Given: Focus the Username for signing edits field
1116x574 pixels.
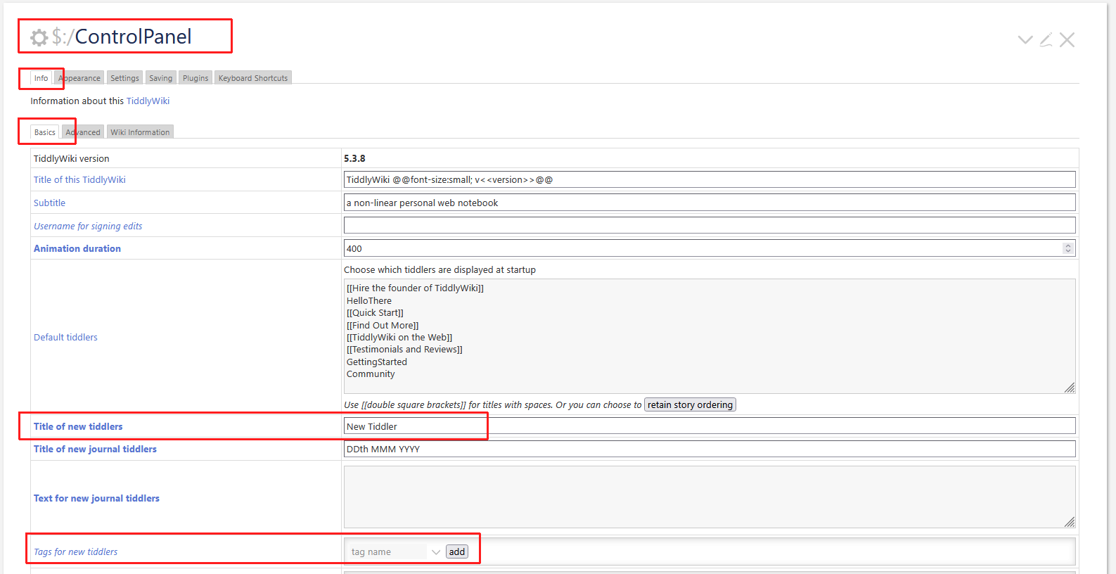Looking at the screenshot, I should coord(709,226).
